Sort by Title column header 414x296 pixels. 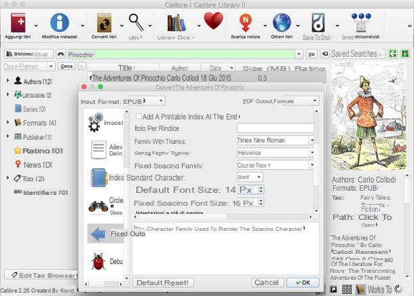[x=126, y=68]
